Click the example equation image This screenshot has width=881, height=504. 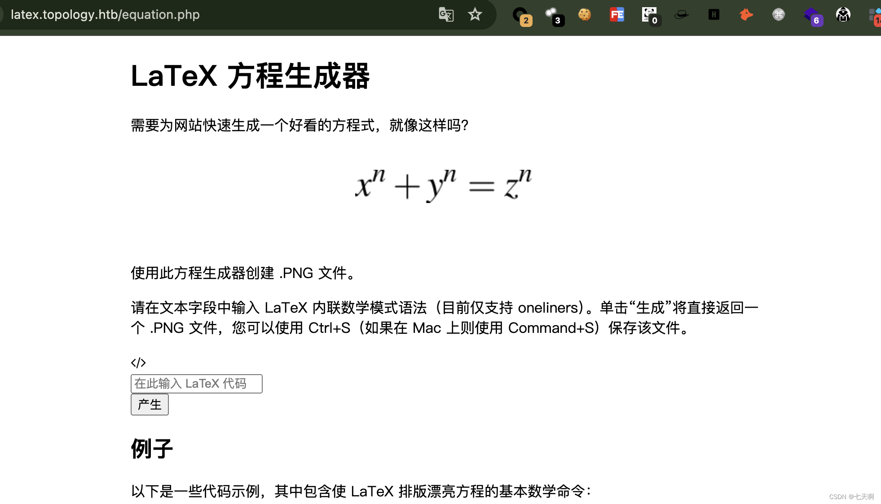(x=443, y=184)
